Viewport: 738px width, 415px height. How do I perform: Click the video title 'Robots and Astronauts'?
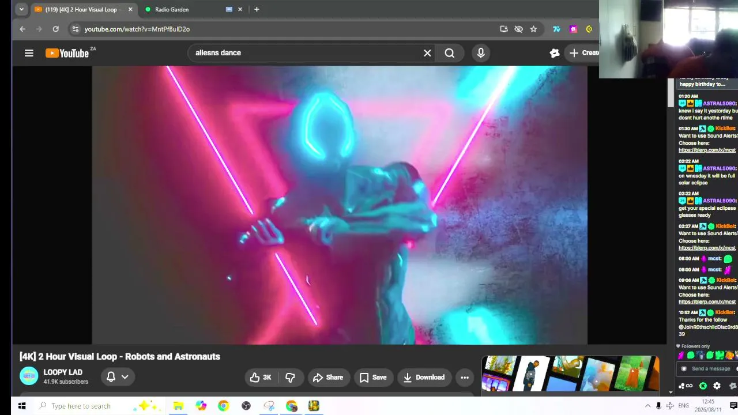point(172,356)
